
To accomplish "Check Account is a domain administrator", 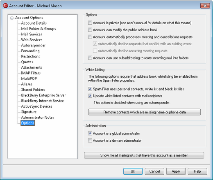I will click(x=90, y=140).
